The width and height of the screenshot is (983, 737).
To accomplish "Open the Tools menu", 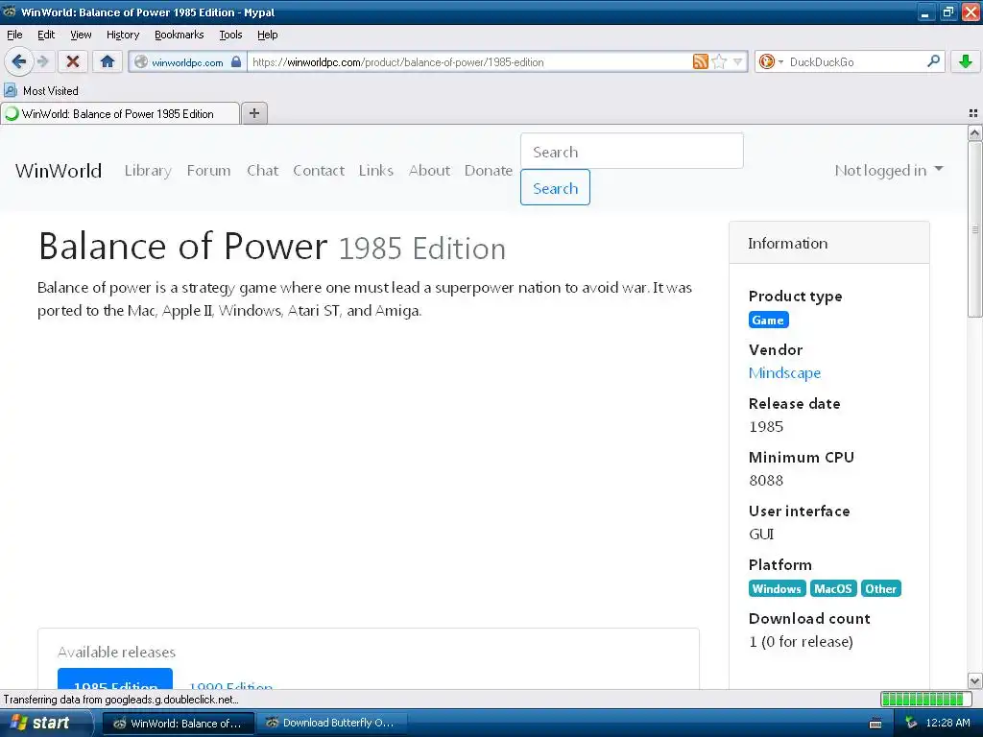I will (x=230, y=36).
